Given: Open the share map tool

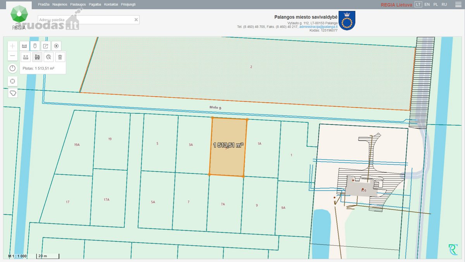Looking at the screenshot, I should pyautogui.click(x=46, y=46).
